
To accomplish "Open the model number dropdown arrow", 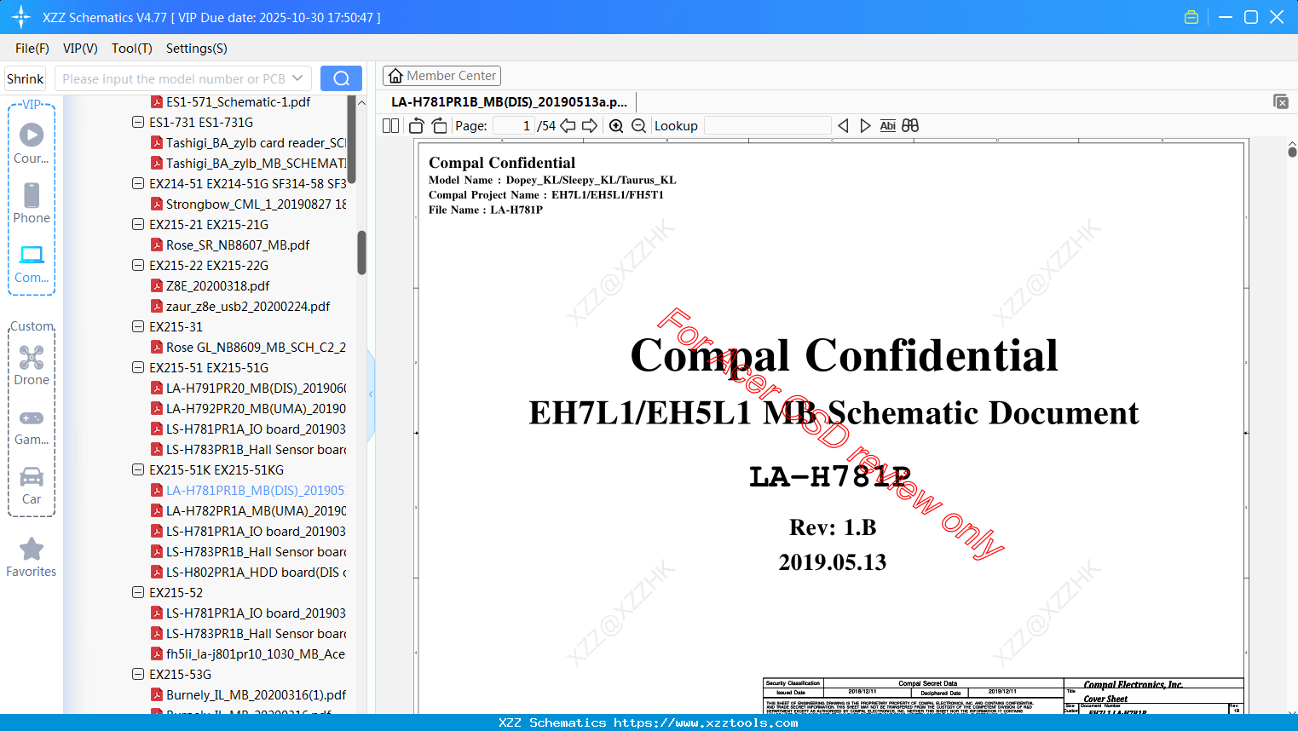I will coord(297,78).
